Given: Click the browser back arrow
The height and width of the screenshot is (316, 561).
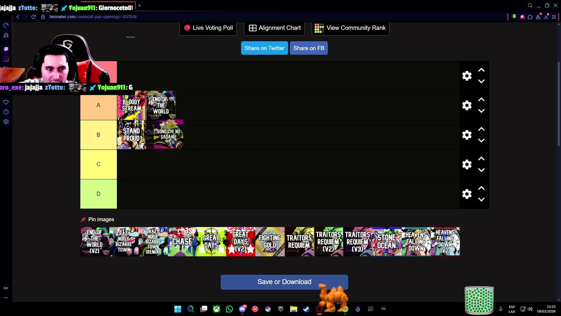Looking at the screenshot, I should pos(18,17).
